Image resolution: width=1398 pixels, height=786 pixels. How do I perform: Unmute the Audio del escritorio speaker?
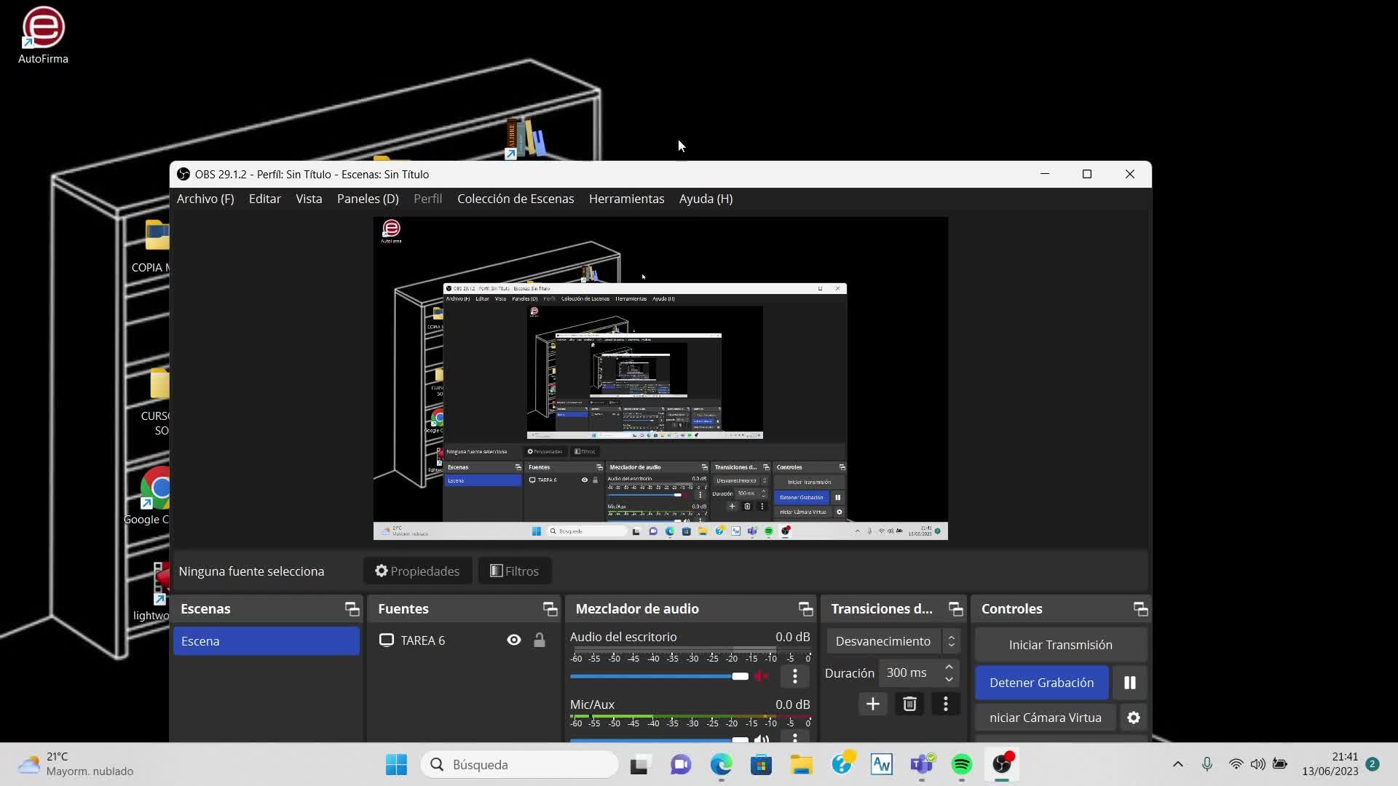click(762, 676)
